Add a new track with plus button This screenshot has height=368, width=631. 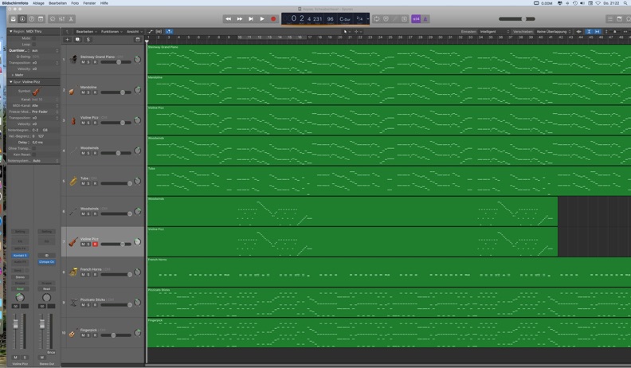pos(67,39)
